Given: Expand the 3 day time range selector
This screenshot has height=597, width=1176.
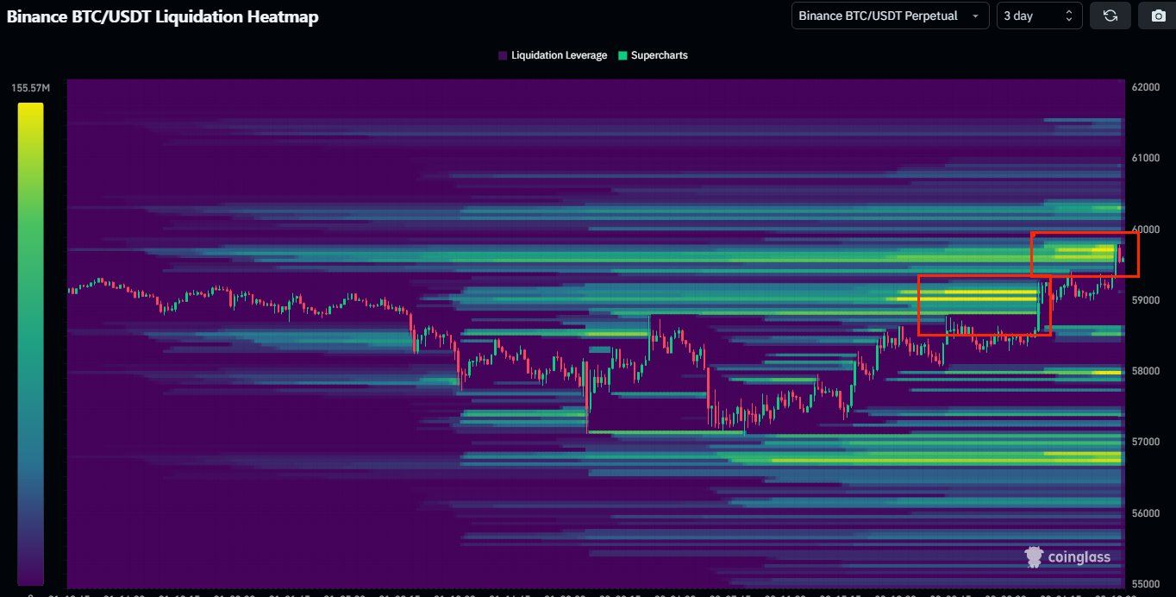Looking at the screenshot, I should click(1038, 16).
